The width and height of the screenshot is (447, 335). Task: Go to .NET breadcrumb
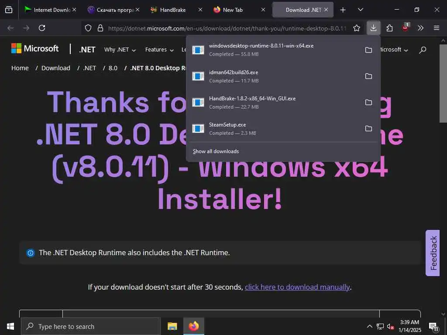pyautogui.click(x=89, y=68)
